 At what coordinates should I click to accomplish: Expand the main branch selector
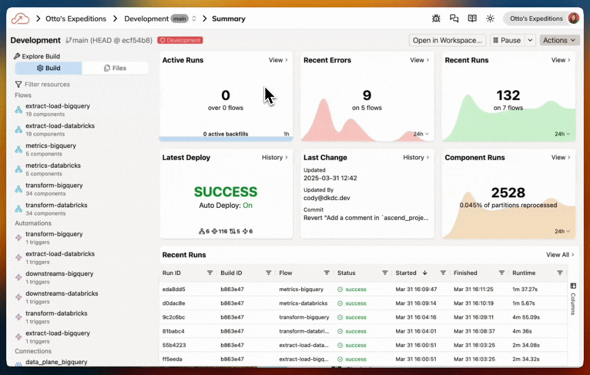(194, 18)
